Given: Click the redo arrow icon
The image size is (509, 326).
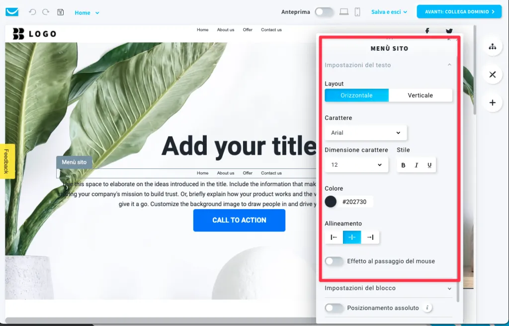Looking at the screenshot, I should [x=46, y=12].
